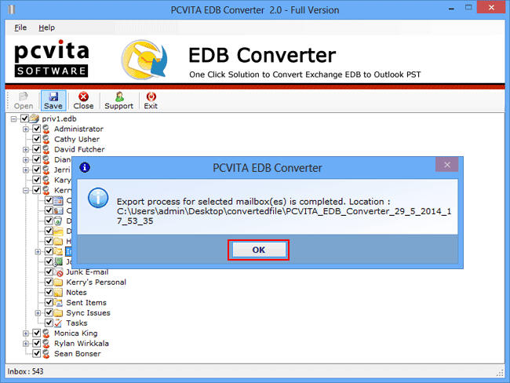Click the Cathy Usher mailbox icon
This screenshot has width=510, height=383.
pos(46,139)
